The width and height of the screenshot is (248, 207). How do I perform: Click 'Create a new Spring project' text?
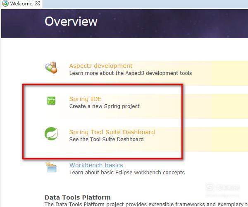105,106
